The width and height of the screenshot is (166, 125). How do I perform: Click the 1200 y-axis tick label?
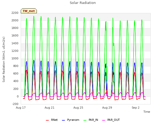[15, 51]
